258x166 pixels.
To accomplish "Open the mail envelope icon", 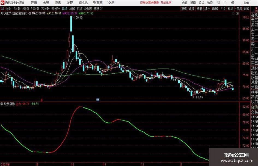I will tap(233, 3).
